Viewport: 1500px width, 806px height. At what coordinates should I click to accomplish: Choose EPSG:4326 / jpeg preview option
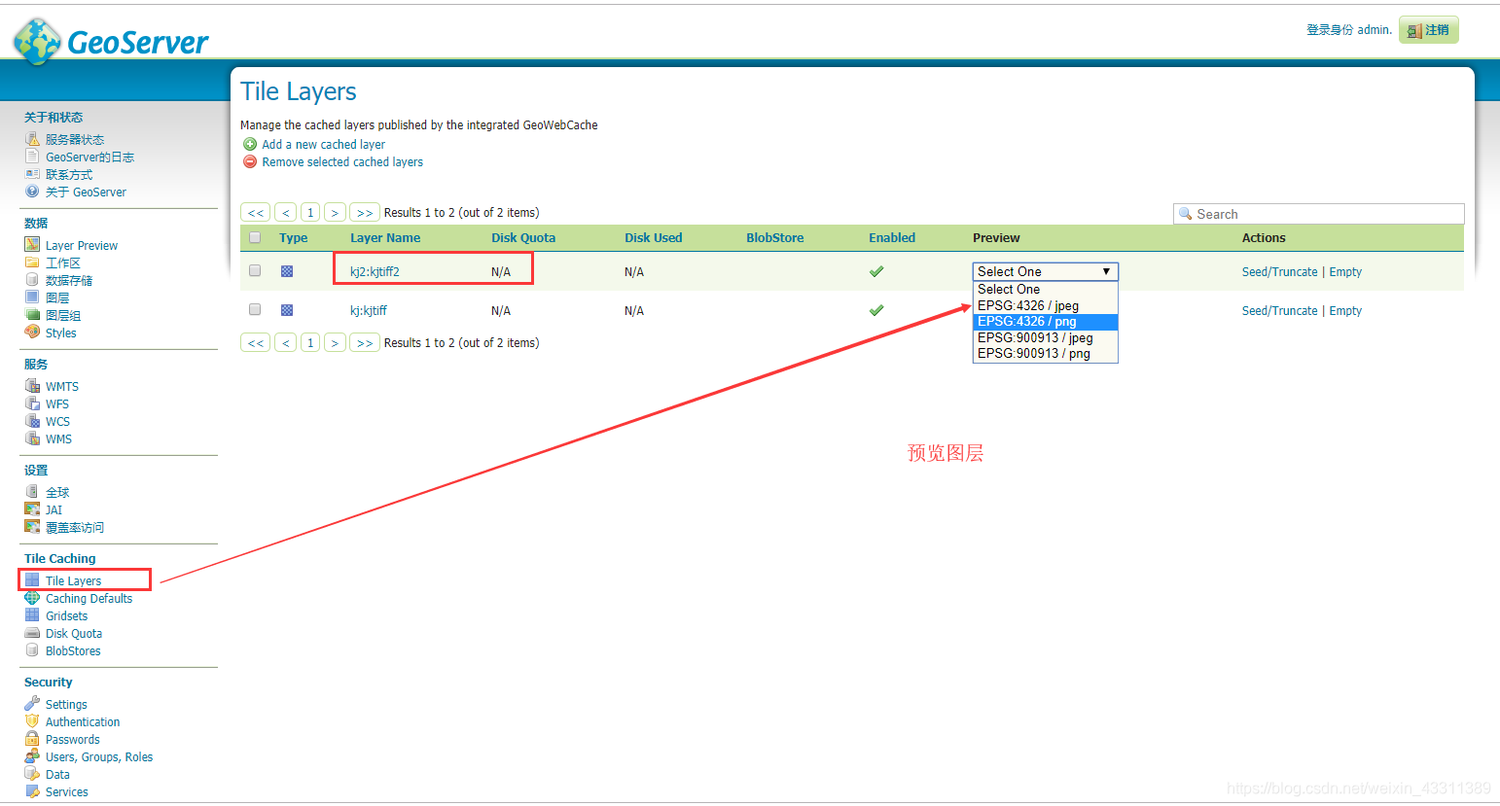tap(1046, 305)
